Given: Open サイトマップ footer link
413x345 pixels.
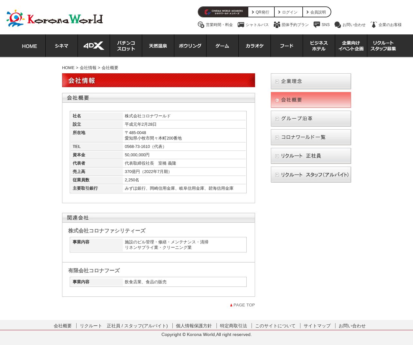Looking at the screenshot, I should tap(317, 326).
